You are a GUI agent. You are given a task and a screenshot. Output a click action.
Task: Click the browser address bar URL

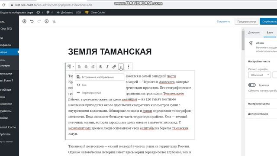tap(53, 5)
